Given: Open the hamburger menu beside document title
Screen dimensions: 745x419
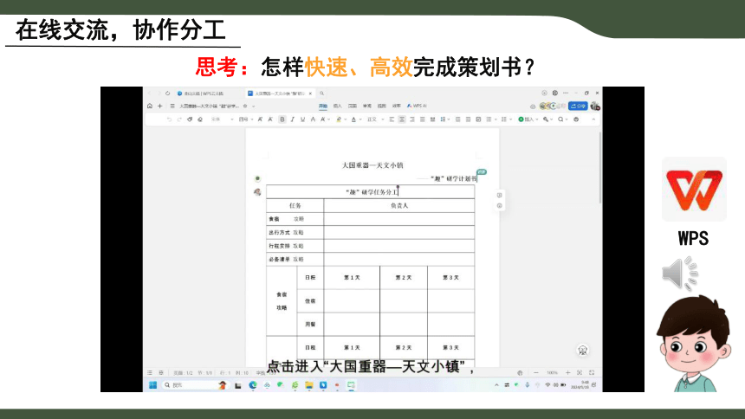Looking at the screenshot, I should [x=172, y=106].
